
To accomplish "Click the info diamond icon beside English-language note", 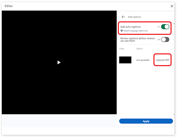I will 122,31.
